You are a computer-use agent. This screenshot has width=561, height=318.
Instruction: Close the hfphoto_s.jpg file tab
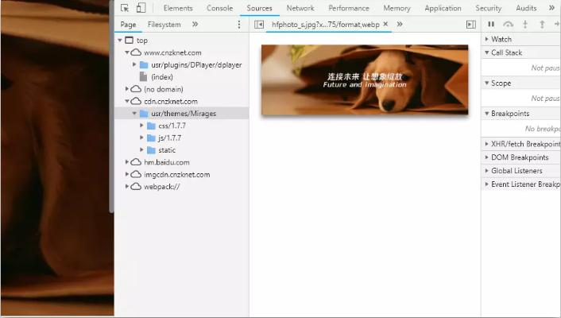[385, 24]
